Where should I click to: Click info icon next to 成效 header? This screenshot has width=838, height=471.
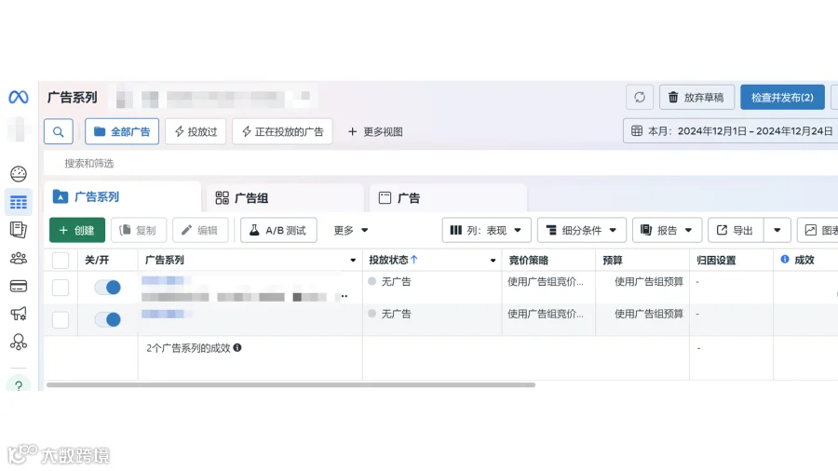pyautogui.click(x=785, y=259)
